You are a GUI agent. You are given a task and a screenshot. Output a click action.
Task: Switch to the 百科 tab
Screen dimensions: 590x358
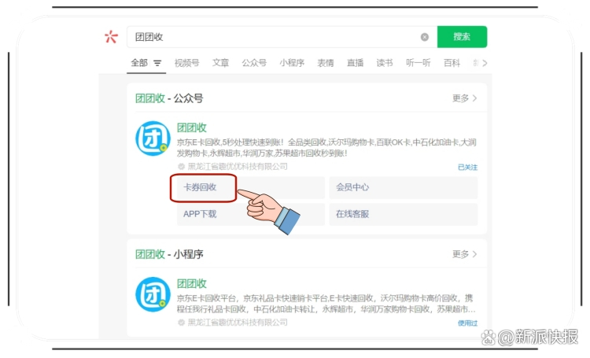[452, 63]
